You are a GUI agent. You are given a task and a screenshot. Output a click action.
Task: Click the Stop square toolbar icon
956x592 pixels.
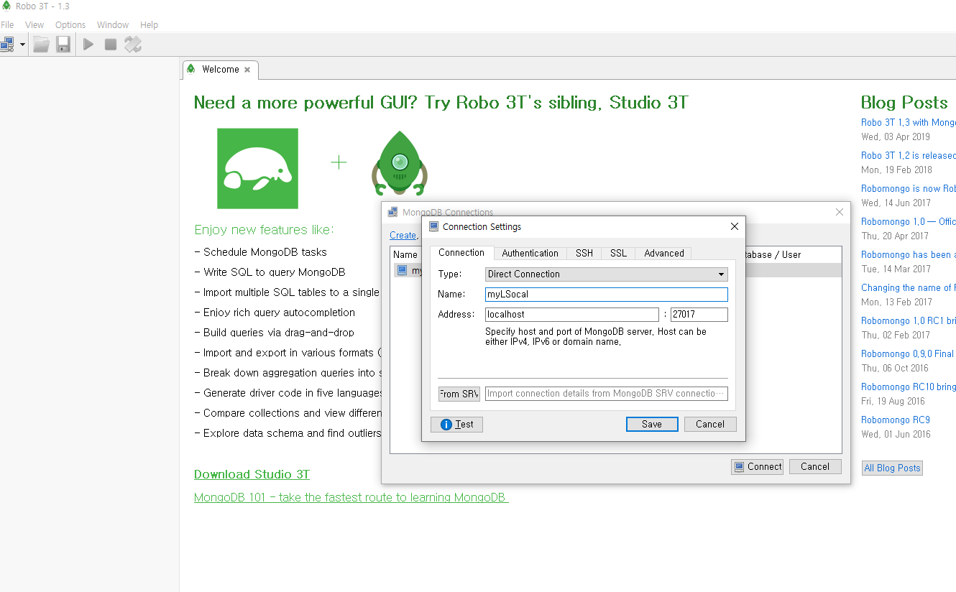111,45
